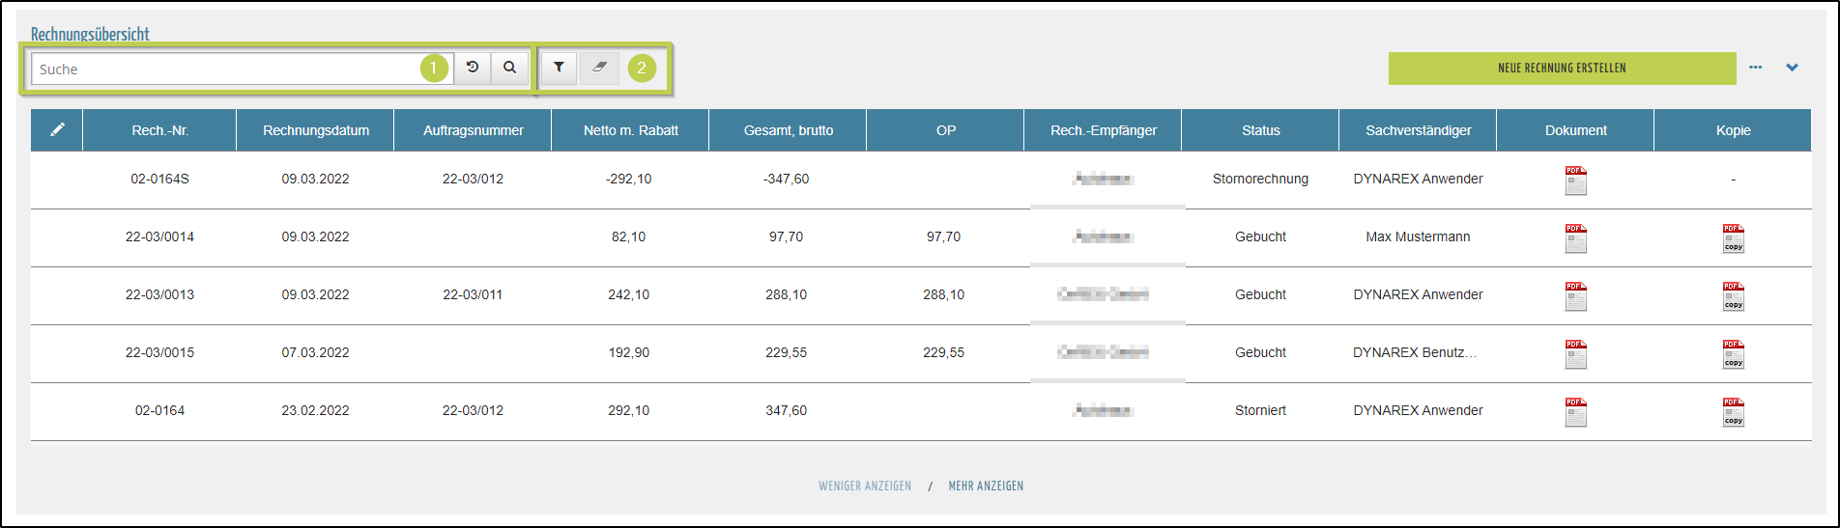The image size is (1840, 528).
Task: Open PDF document for invoice 22-03/0015
Action: [x=1575, y=354]
